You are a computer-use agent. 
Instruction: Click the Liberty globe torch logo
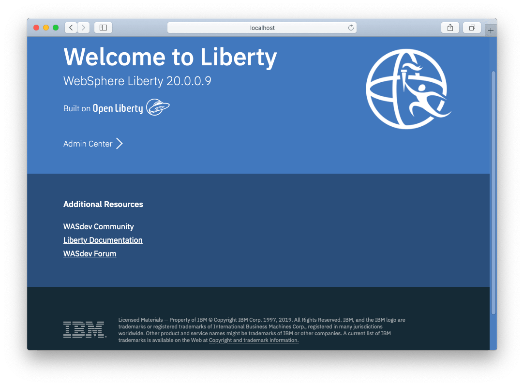click(x=407, y=89)
